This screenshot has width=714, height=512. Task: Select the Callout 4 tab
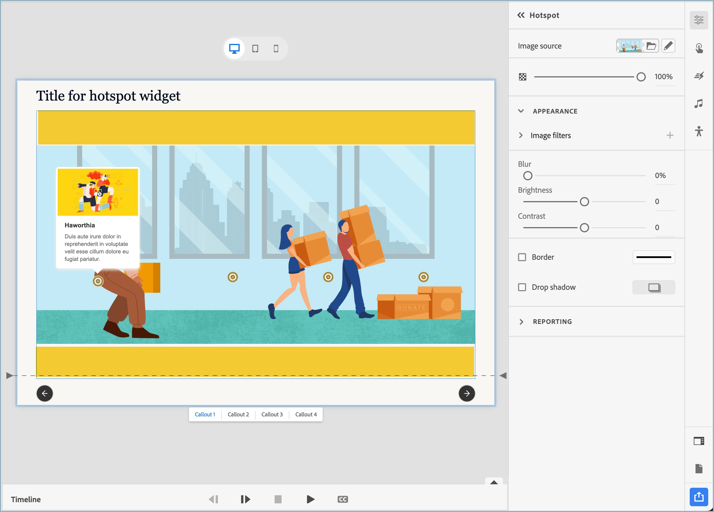tap(306, 414)
